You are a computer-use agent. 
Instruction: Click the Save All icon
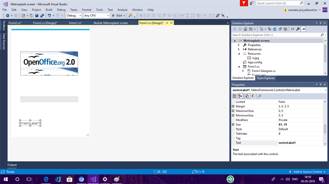(x=42, y=15)
